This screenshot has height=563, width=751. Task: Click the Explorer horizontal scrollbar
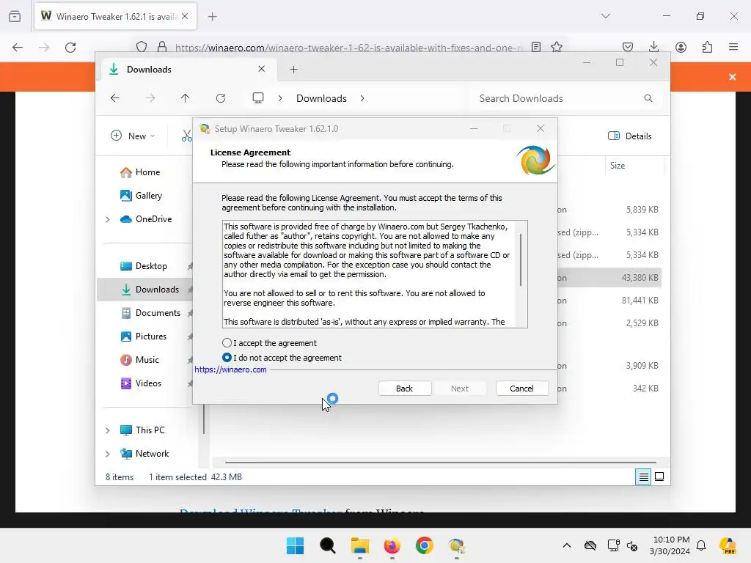pyautogui.click(x=440, y=463)
